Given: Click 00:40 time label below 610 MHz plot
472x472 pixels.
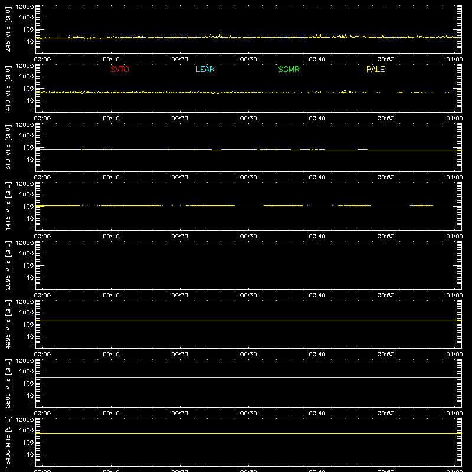Looking at the screenshot, I should coord(317,178).
